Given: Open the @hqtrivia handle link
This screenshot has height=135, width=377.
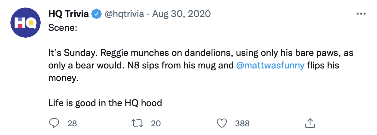Looking at the screenshot, I should 124,14.
